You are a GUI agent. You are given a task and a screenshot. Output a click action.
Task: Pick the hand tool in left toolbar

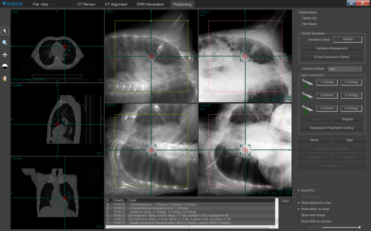pos(5,78)
